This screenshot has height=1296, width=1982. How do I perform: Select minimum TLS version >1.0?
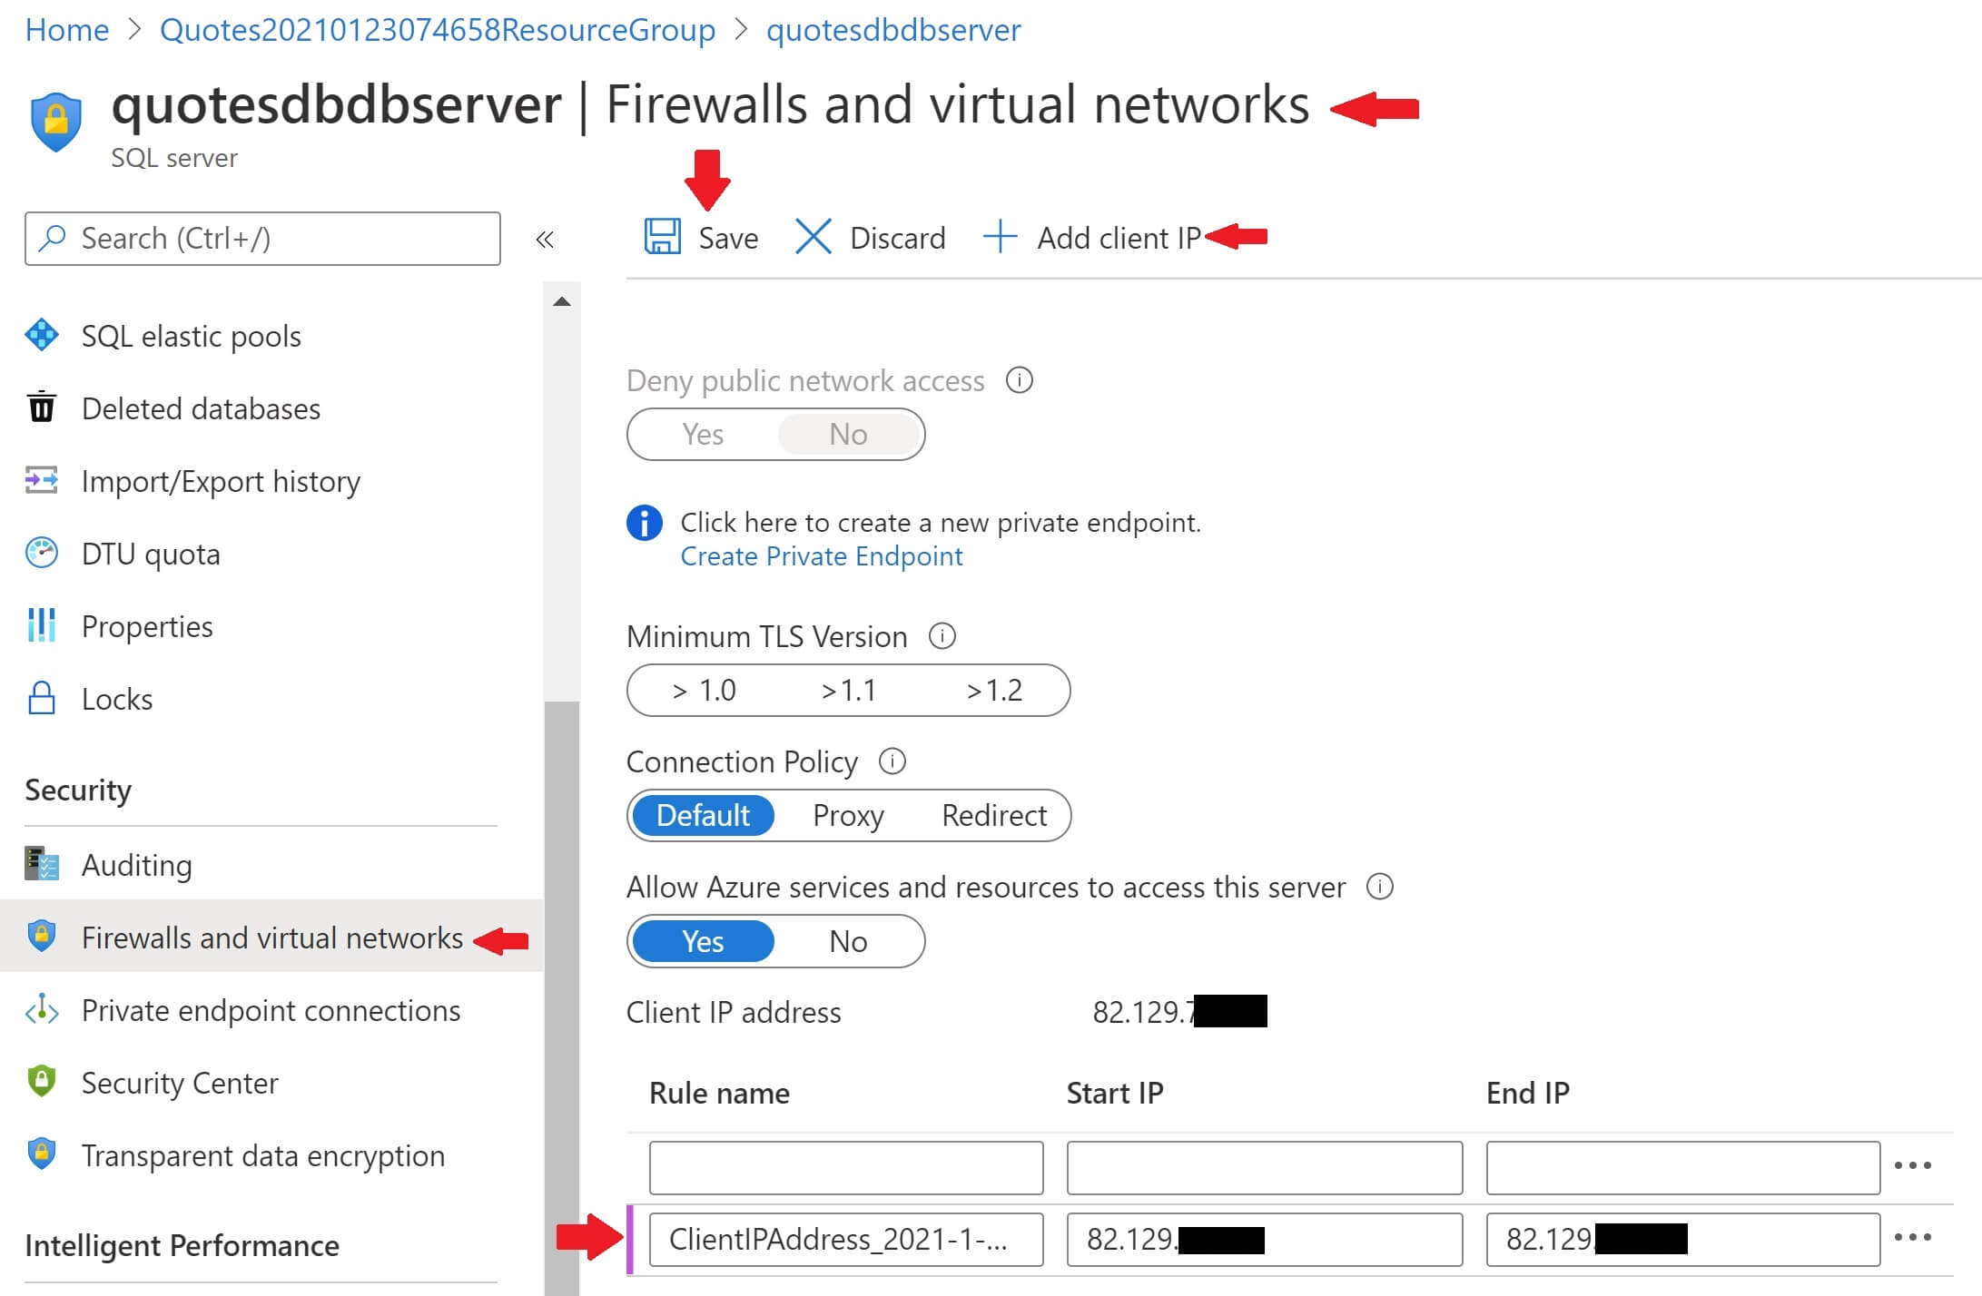click(x=704, y=690)
